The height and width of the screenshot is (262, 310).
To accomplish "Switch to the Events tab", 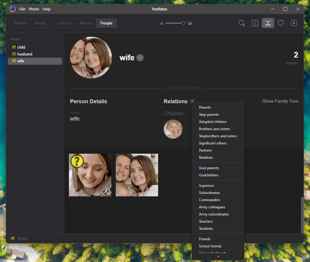I will 41,23.
